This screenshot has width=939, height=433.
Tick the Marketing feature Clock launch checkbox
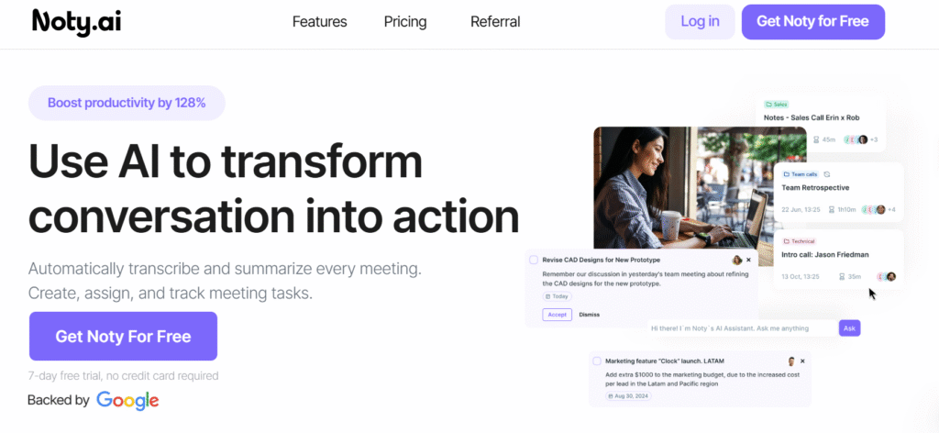pos(597,361)
